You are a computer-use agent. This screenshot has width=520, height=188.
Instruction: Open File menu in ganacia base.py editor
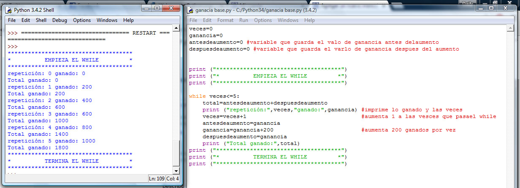tap(193, 20)
